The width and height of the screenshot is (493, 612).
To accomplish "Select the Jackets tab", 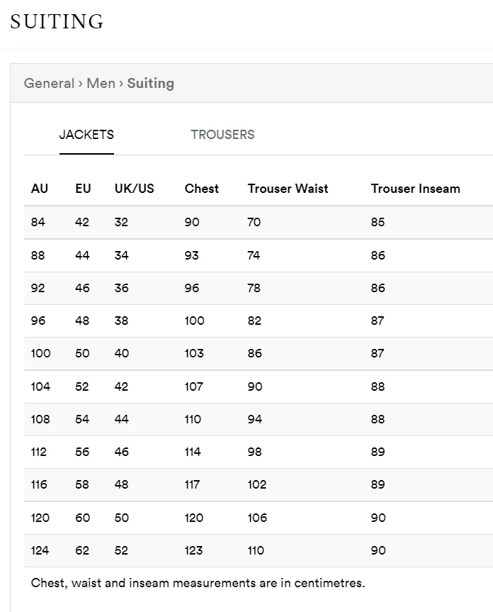I will coord(86,135).
